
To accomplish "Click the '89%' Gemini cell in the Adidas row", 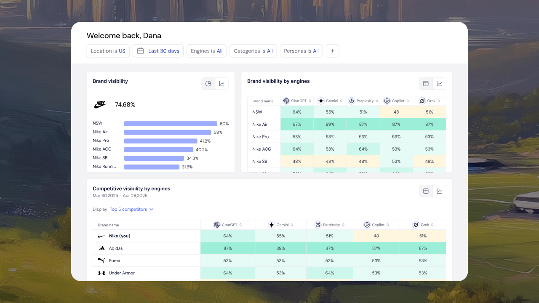I will pyautogui.click(x=280, y=248).
